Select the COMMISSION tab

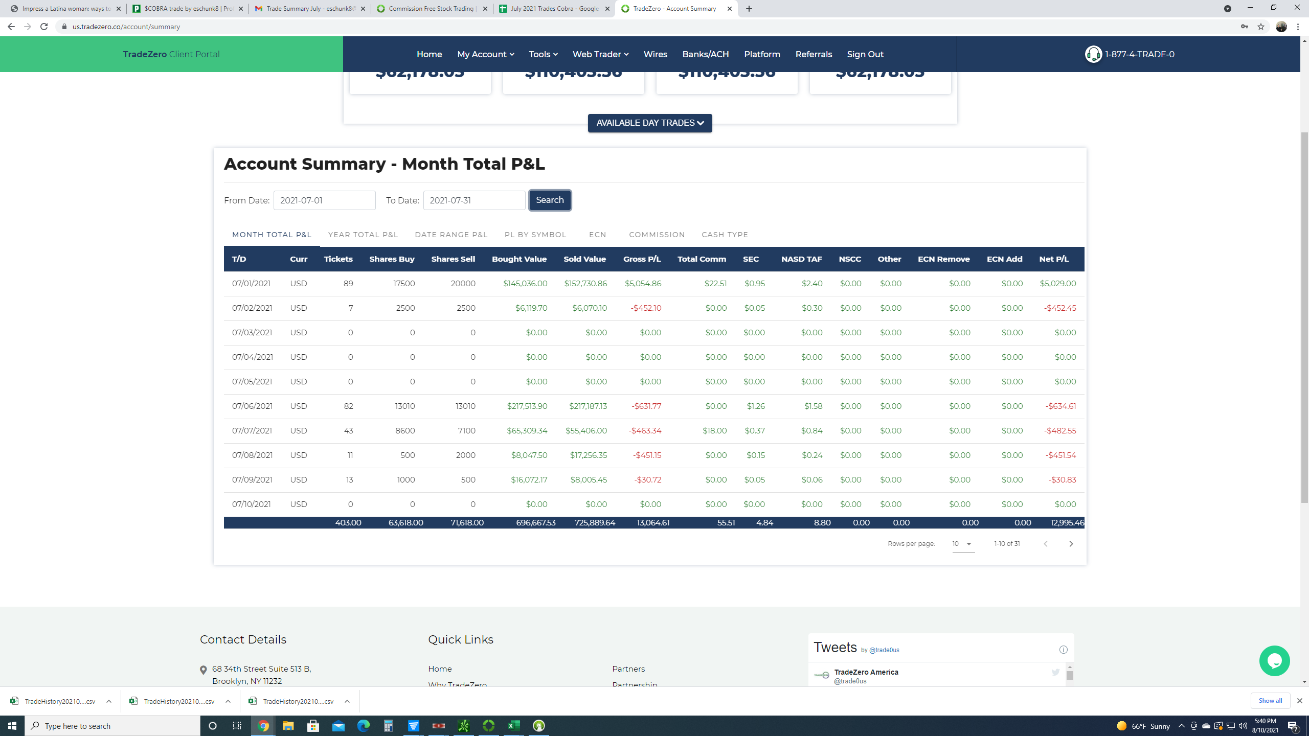(657, 235)
